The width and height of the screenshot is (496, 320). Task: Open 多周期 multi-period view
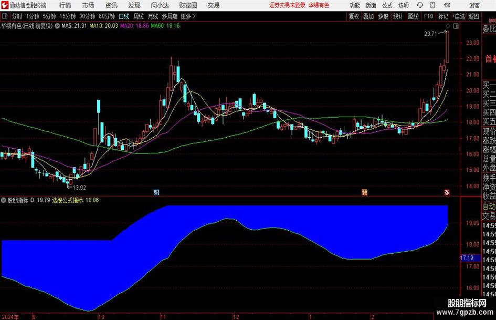[x=170, y=16]
